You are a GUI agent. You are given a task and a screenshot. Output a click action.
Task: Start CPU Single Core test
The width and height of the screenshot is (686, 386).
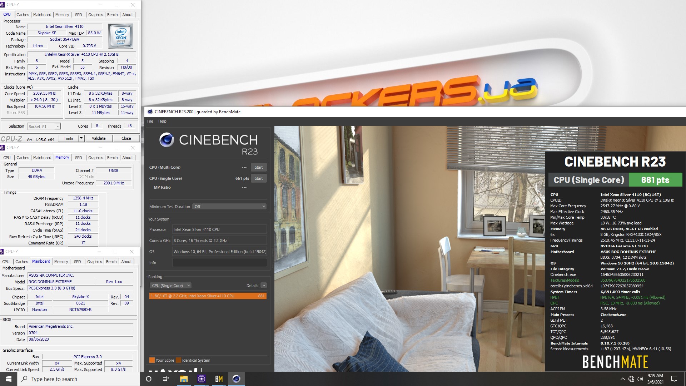click(x=259, y=178)
